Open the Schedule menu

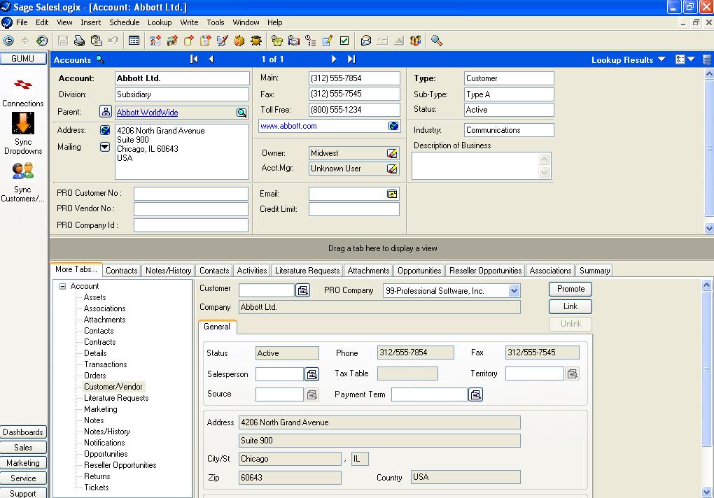124,22
